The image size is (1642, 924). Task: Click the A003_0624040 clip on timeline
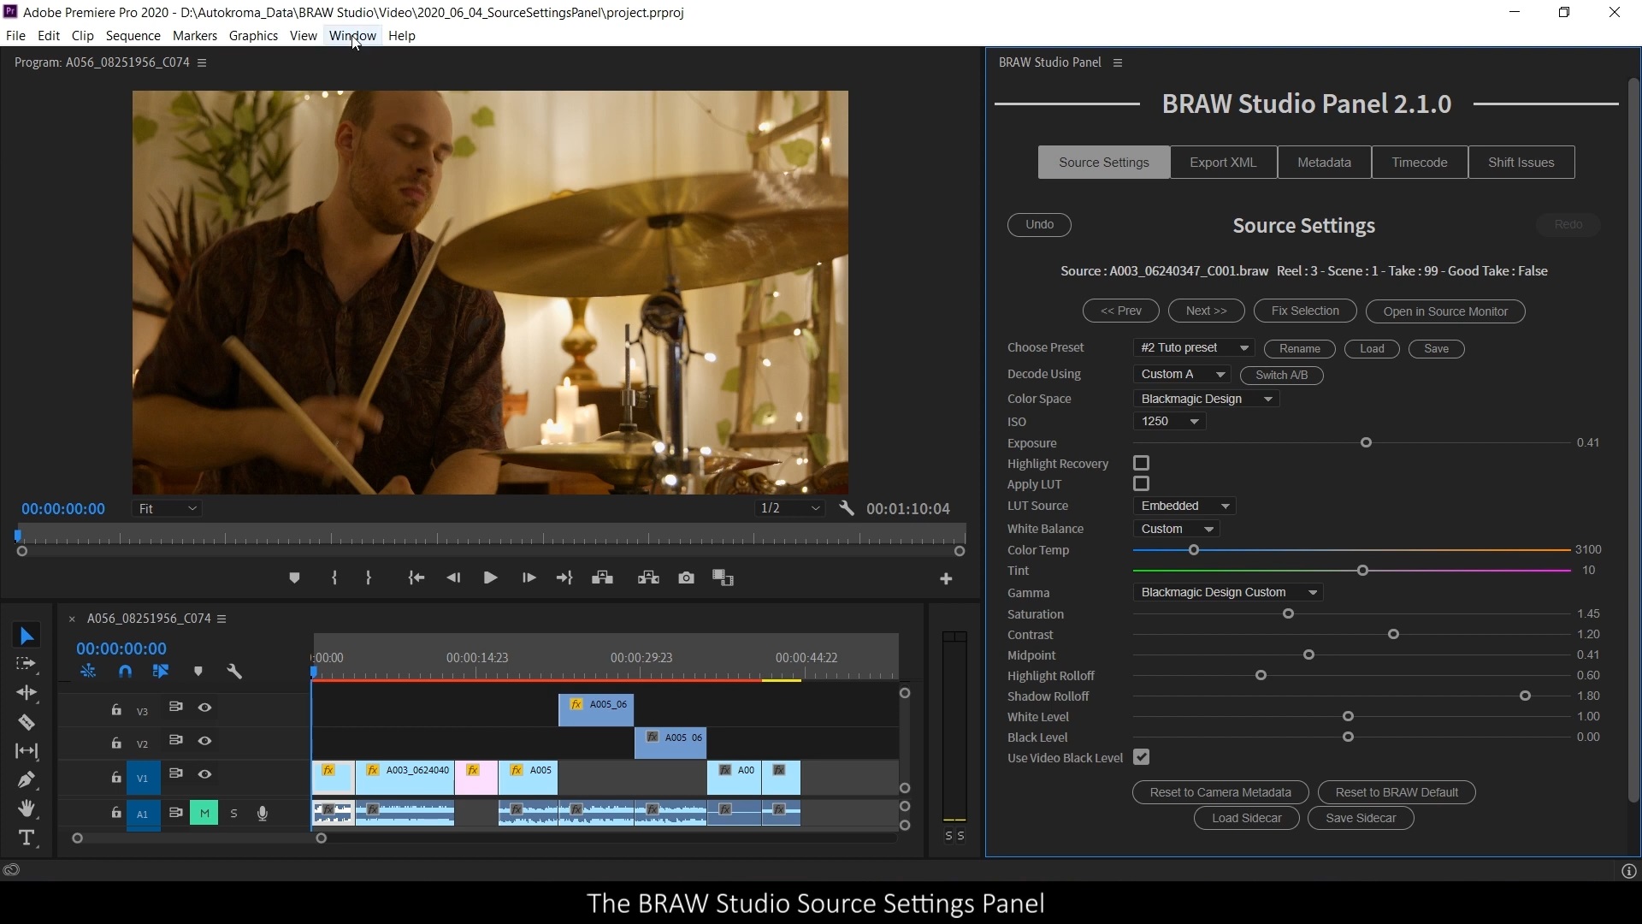tap(410, 773)
